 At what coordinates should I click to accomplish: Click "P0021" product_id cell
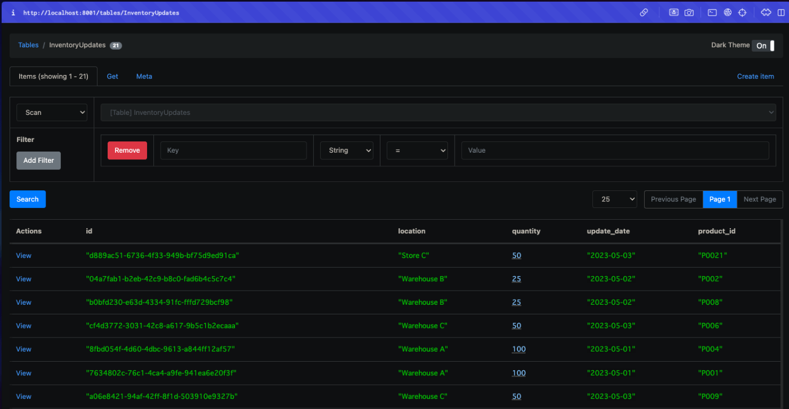pyautogui.click(x=712, y=255)
